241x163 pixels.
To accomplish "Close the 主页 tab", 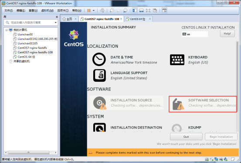I will (x=75, y=19).
